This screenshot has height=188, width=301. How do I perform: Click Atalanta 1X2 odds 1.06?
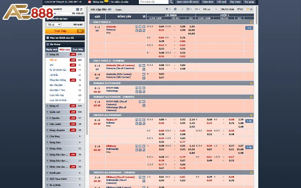pos(192,26)
